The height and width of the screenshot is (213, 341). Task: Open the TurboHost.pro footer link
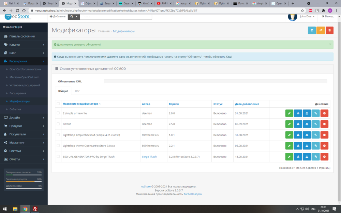192,194
